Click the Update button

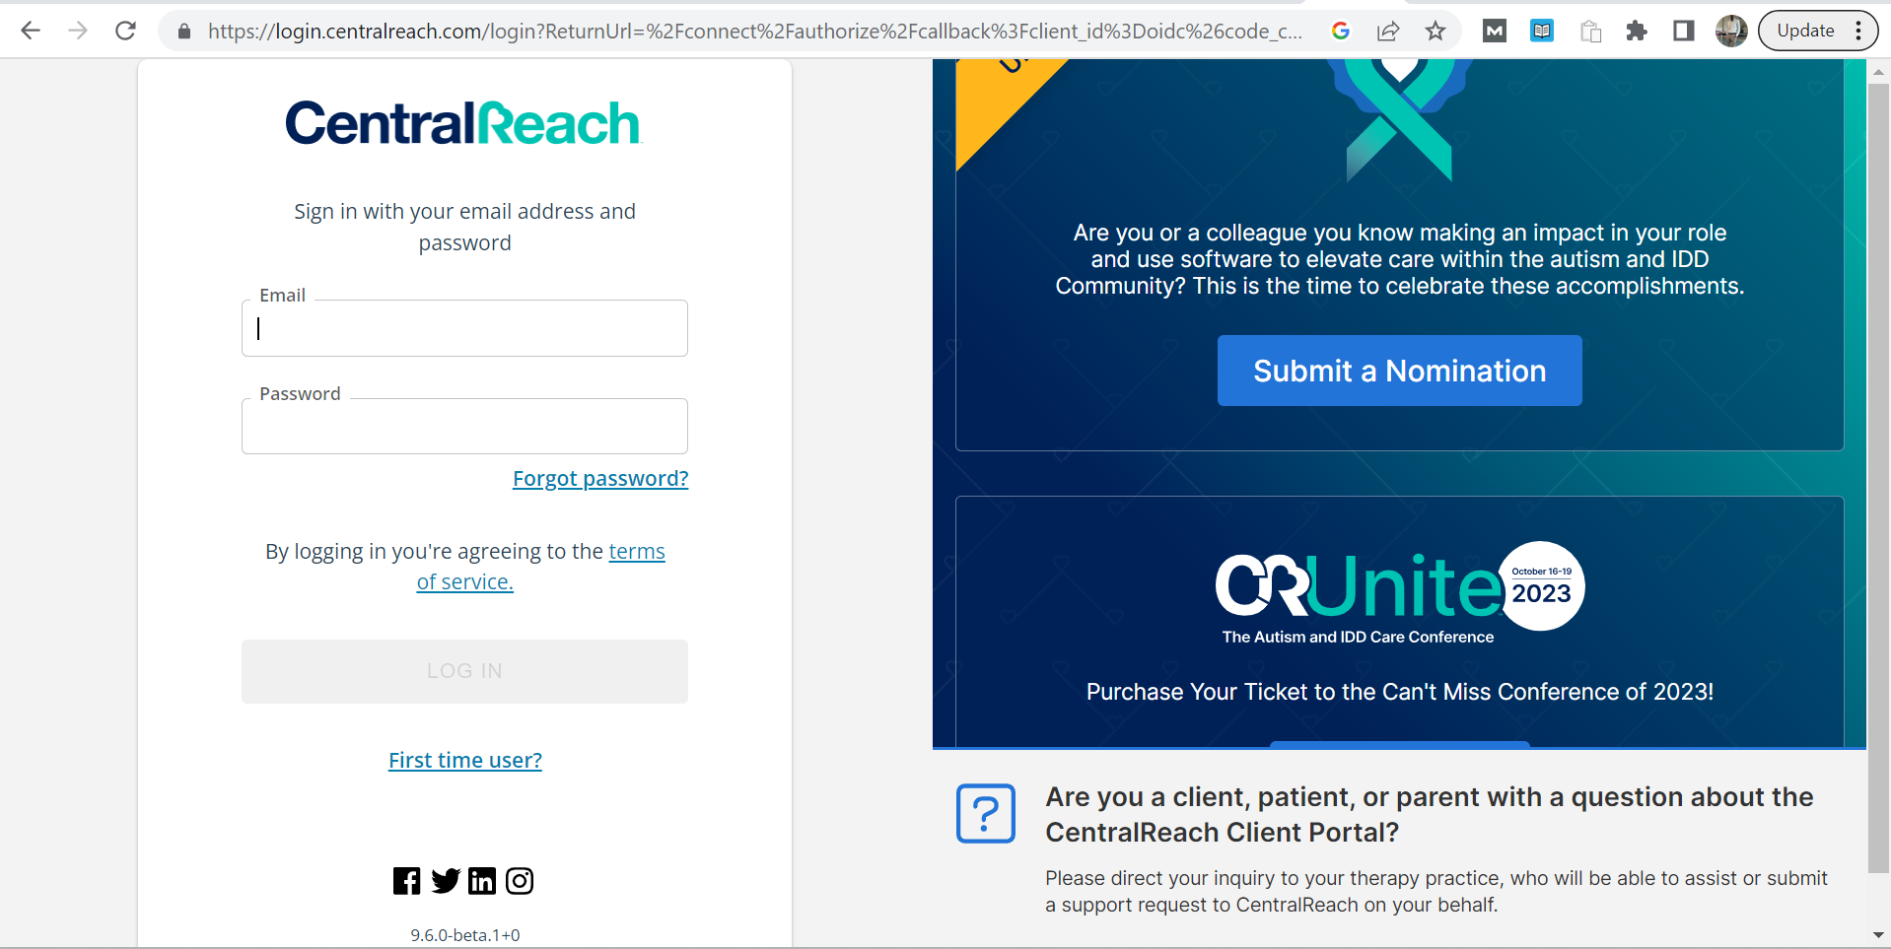(x=1805, y=31)
